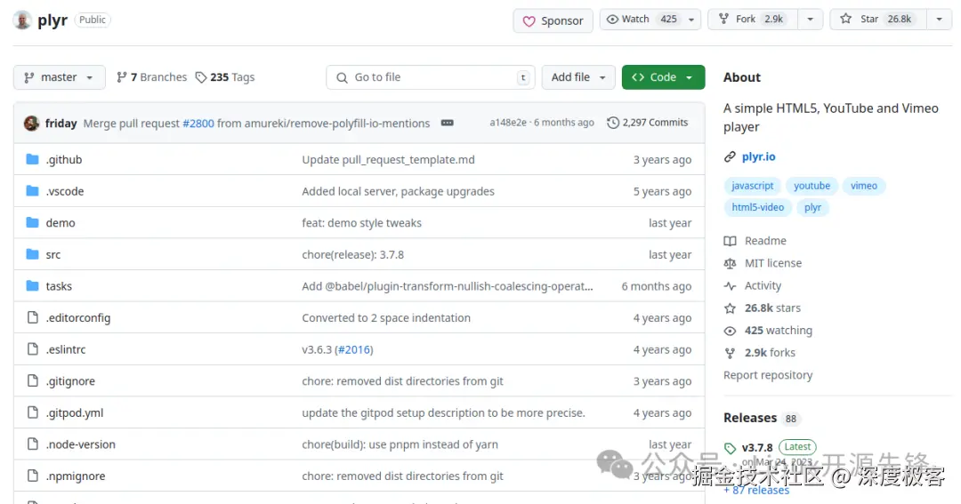
Task: View the 7 Branches link
Action: pos(151,77)
